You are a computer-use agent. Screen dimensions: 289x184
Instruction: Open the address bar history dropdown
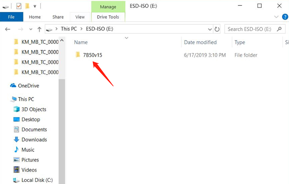210,29
